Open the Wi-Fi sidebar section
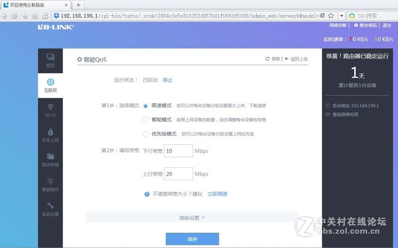This screenshot has width=398, height=248. (50, 110)
